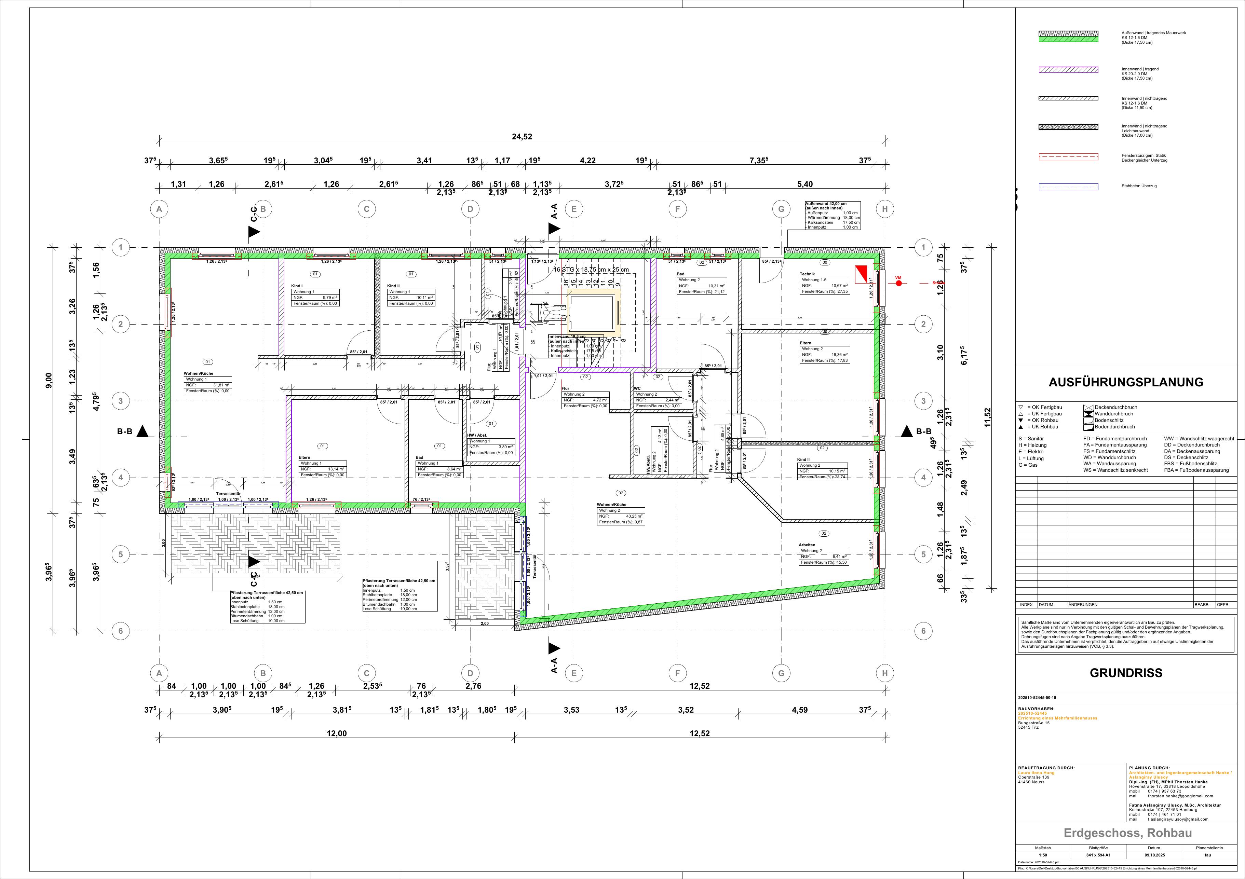Click the GRUNDRISS heading
Screen dimensions: 1245x879
(x=1126, y=673)
